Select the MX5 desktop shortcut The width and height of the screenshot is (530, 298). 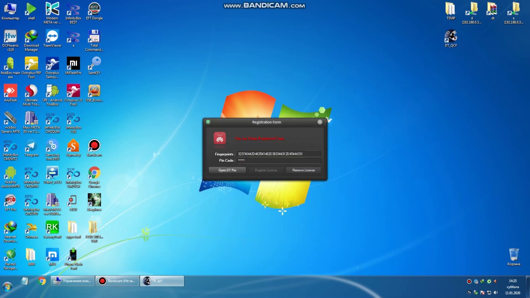pyautogui.click(x=52, y=257)
